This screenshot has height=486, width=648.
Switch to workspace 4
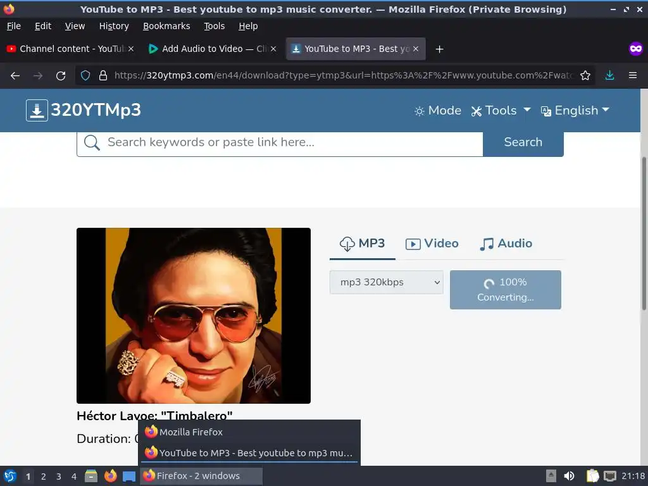click(x=74, y=477)
